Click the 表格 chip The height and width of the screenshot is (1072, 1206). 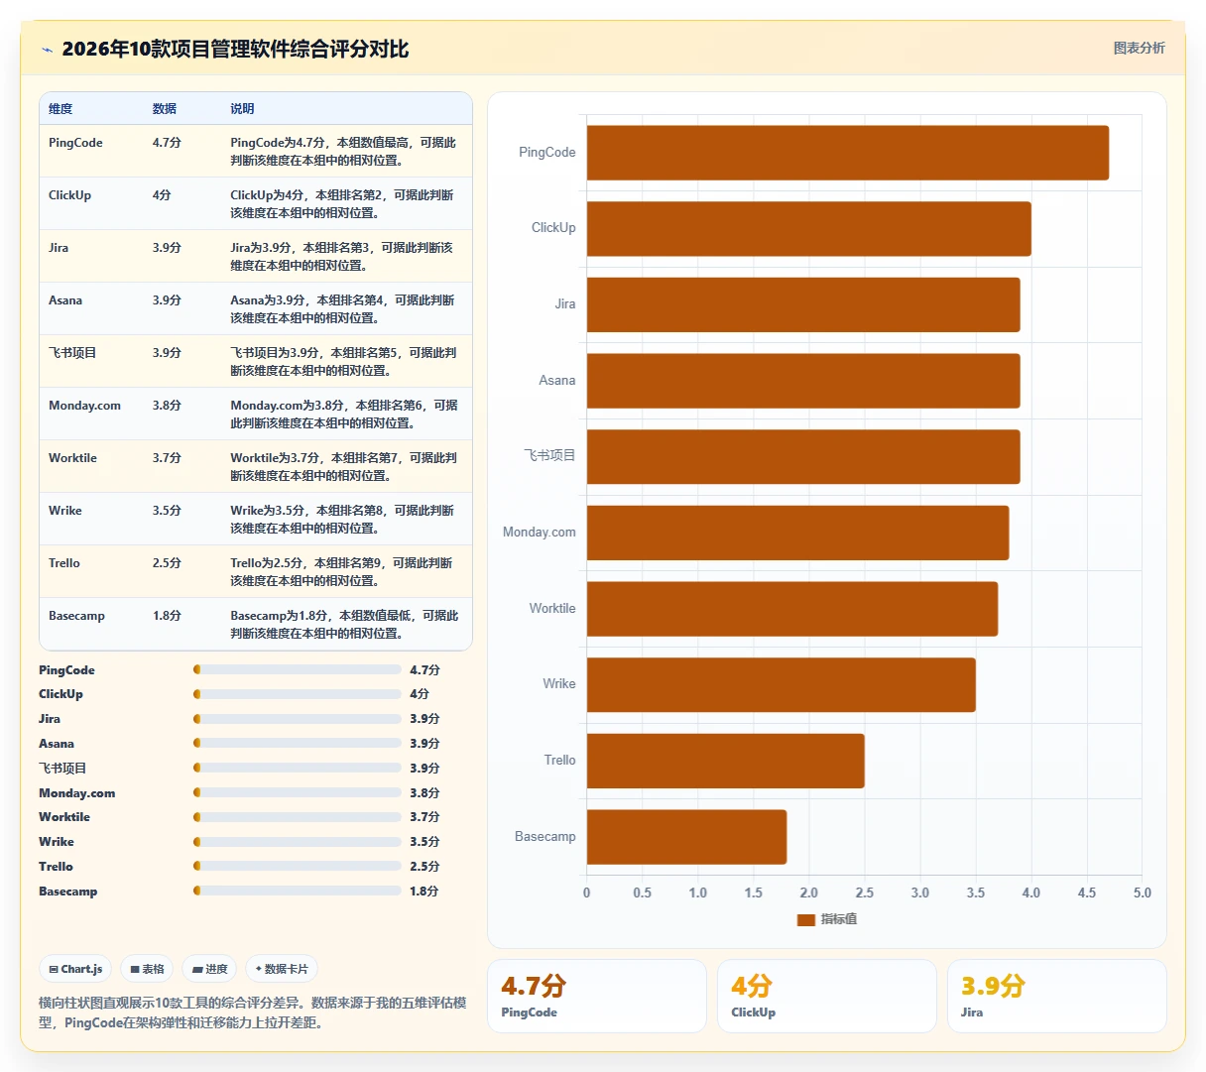[147, 969]
